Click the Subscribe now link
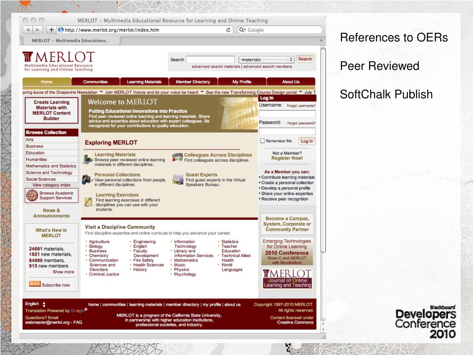Screen dimensions: 473x355 (x=56, y=285)
